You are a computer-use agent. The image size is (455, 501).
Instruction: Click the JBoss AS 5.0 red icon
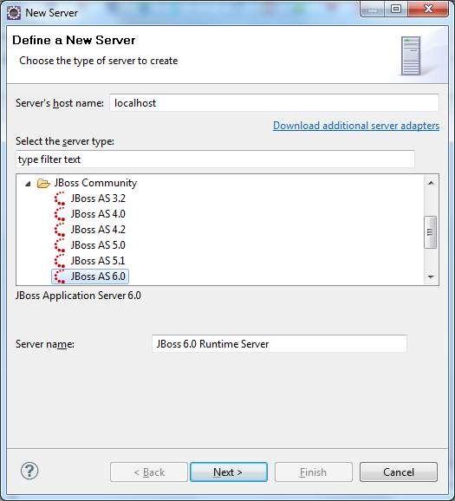point(60,245)
